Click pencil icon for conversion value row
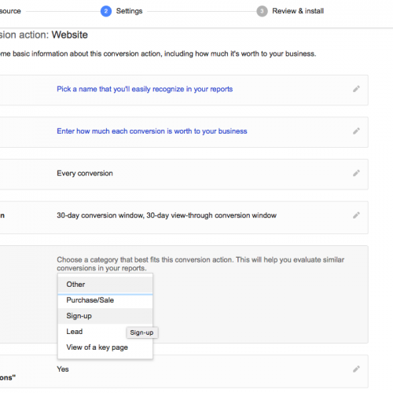This screenshot has width=393, height=393. 356,131
